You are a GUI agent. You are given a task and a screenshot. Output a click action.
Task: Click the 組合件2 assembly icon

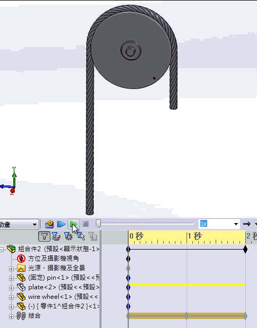pos(11,249)
